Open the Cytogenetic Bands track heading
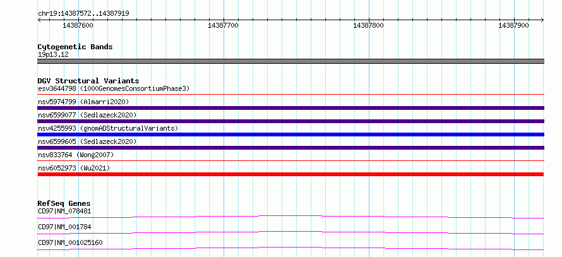This screenshot has width=562, height=257. click(75, 47)
